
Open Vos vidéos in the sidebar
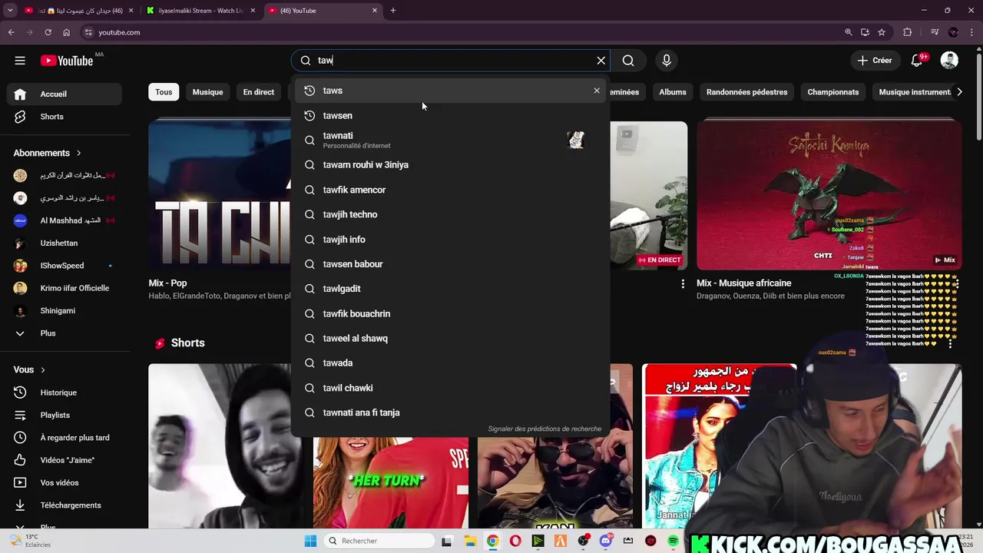pos(65,482)
